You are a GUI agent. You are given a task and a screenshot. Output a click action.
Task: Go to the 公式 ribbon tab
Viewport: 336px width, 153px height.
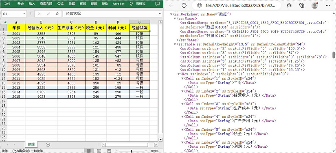pos(60,4)
